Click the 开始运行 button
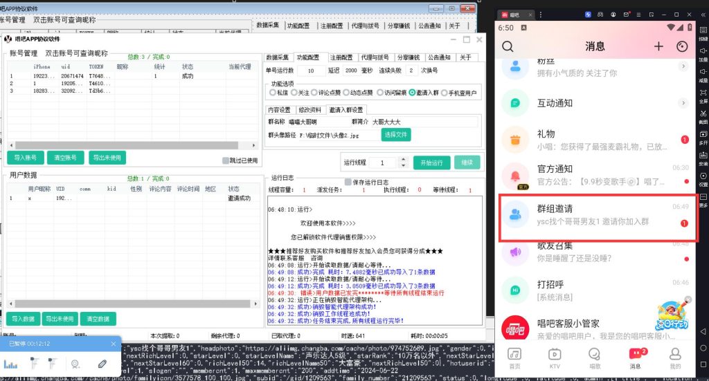The width and height of the screenshot is (709, 381). 431,162
